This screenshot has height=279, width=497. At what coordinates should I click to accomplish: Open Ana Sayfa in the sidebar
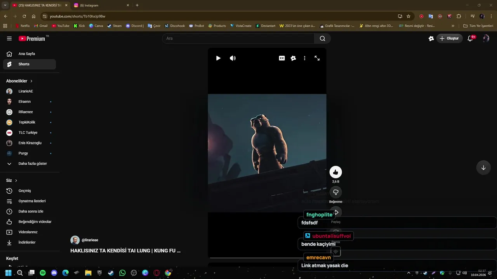click(30, 54)
